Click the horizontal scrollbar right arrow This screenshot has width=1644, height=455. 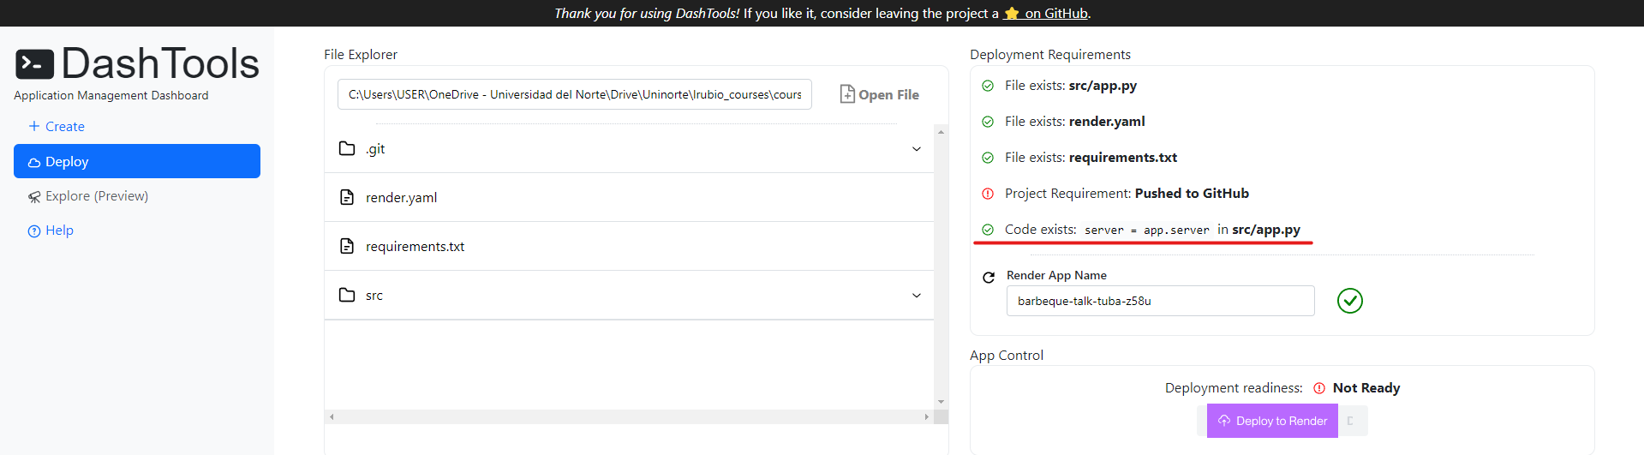pos(926,416)
